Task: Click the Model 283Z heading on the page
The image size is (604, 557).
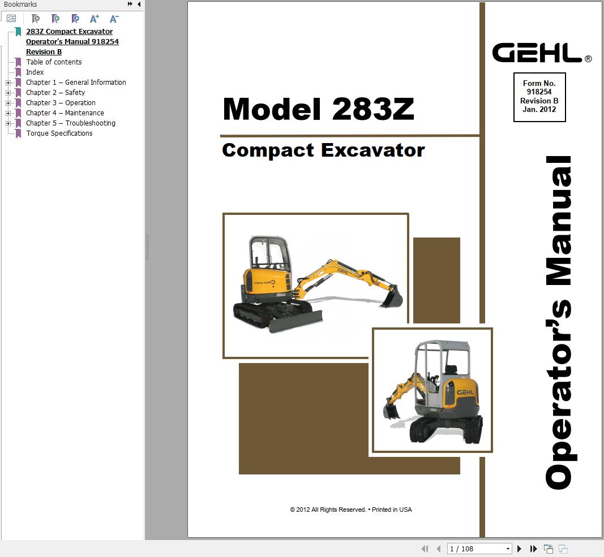Action: click(x=318, y=109)
